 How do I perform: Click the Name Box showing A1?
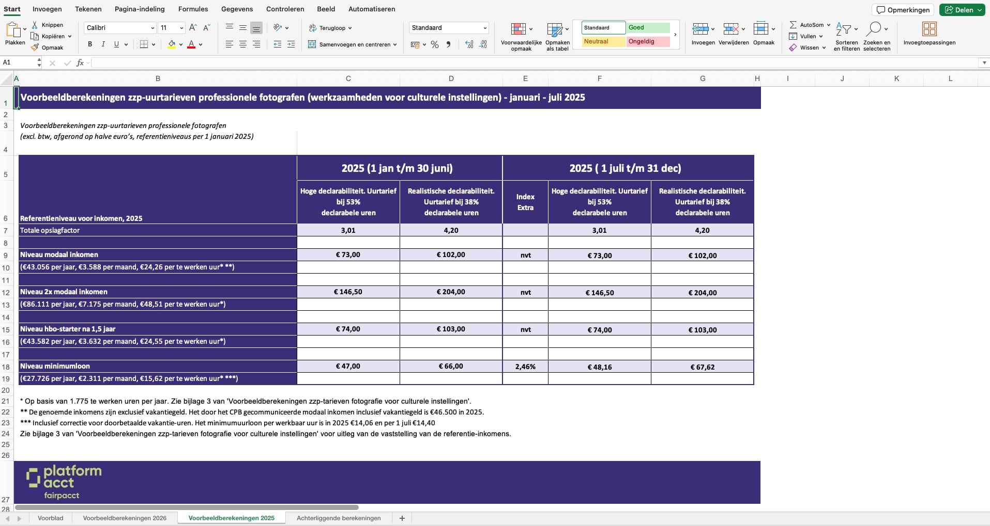tap(19, 62)
